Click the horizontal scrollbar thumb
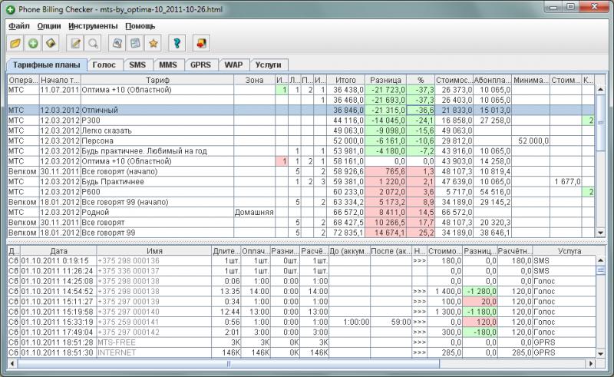 pyautogui.click(x=228, y=363)
